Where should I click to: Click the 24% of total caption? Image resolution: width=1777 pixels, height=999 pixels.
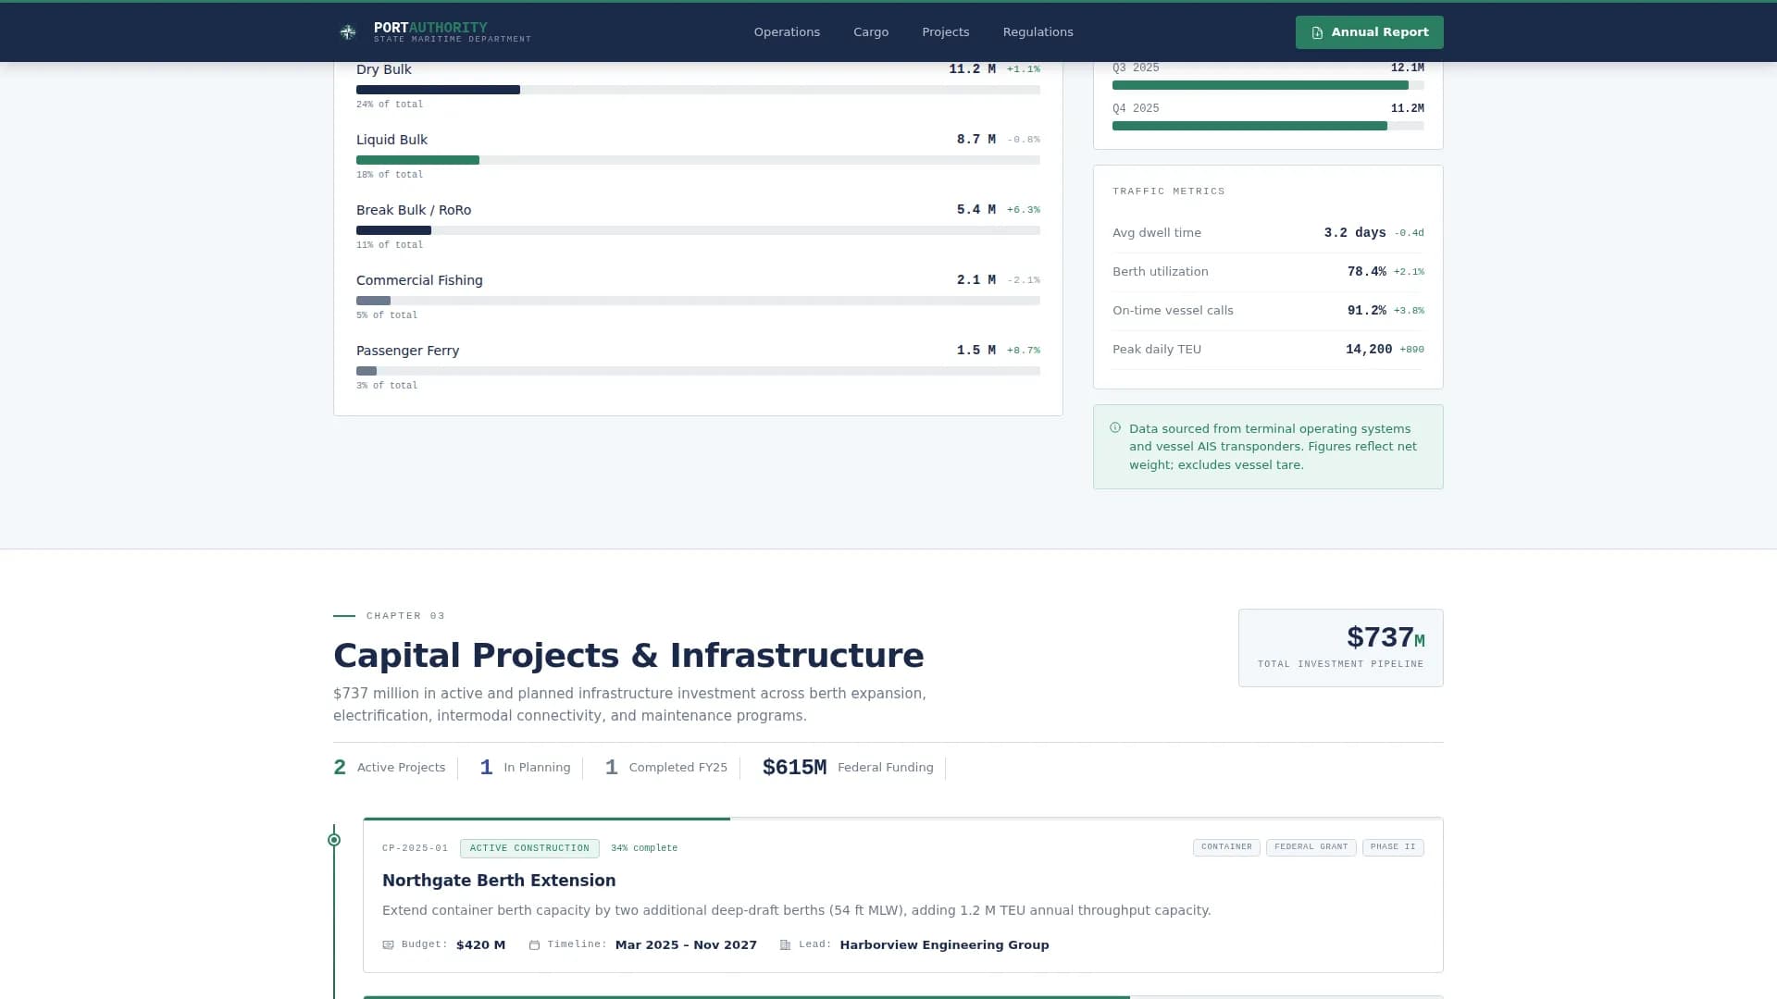[390, 105]
